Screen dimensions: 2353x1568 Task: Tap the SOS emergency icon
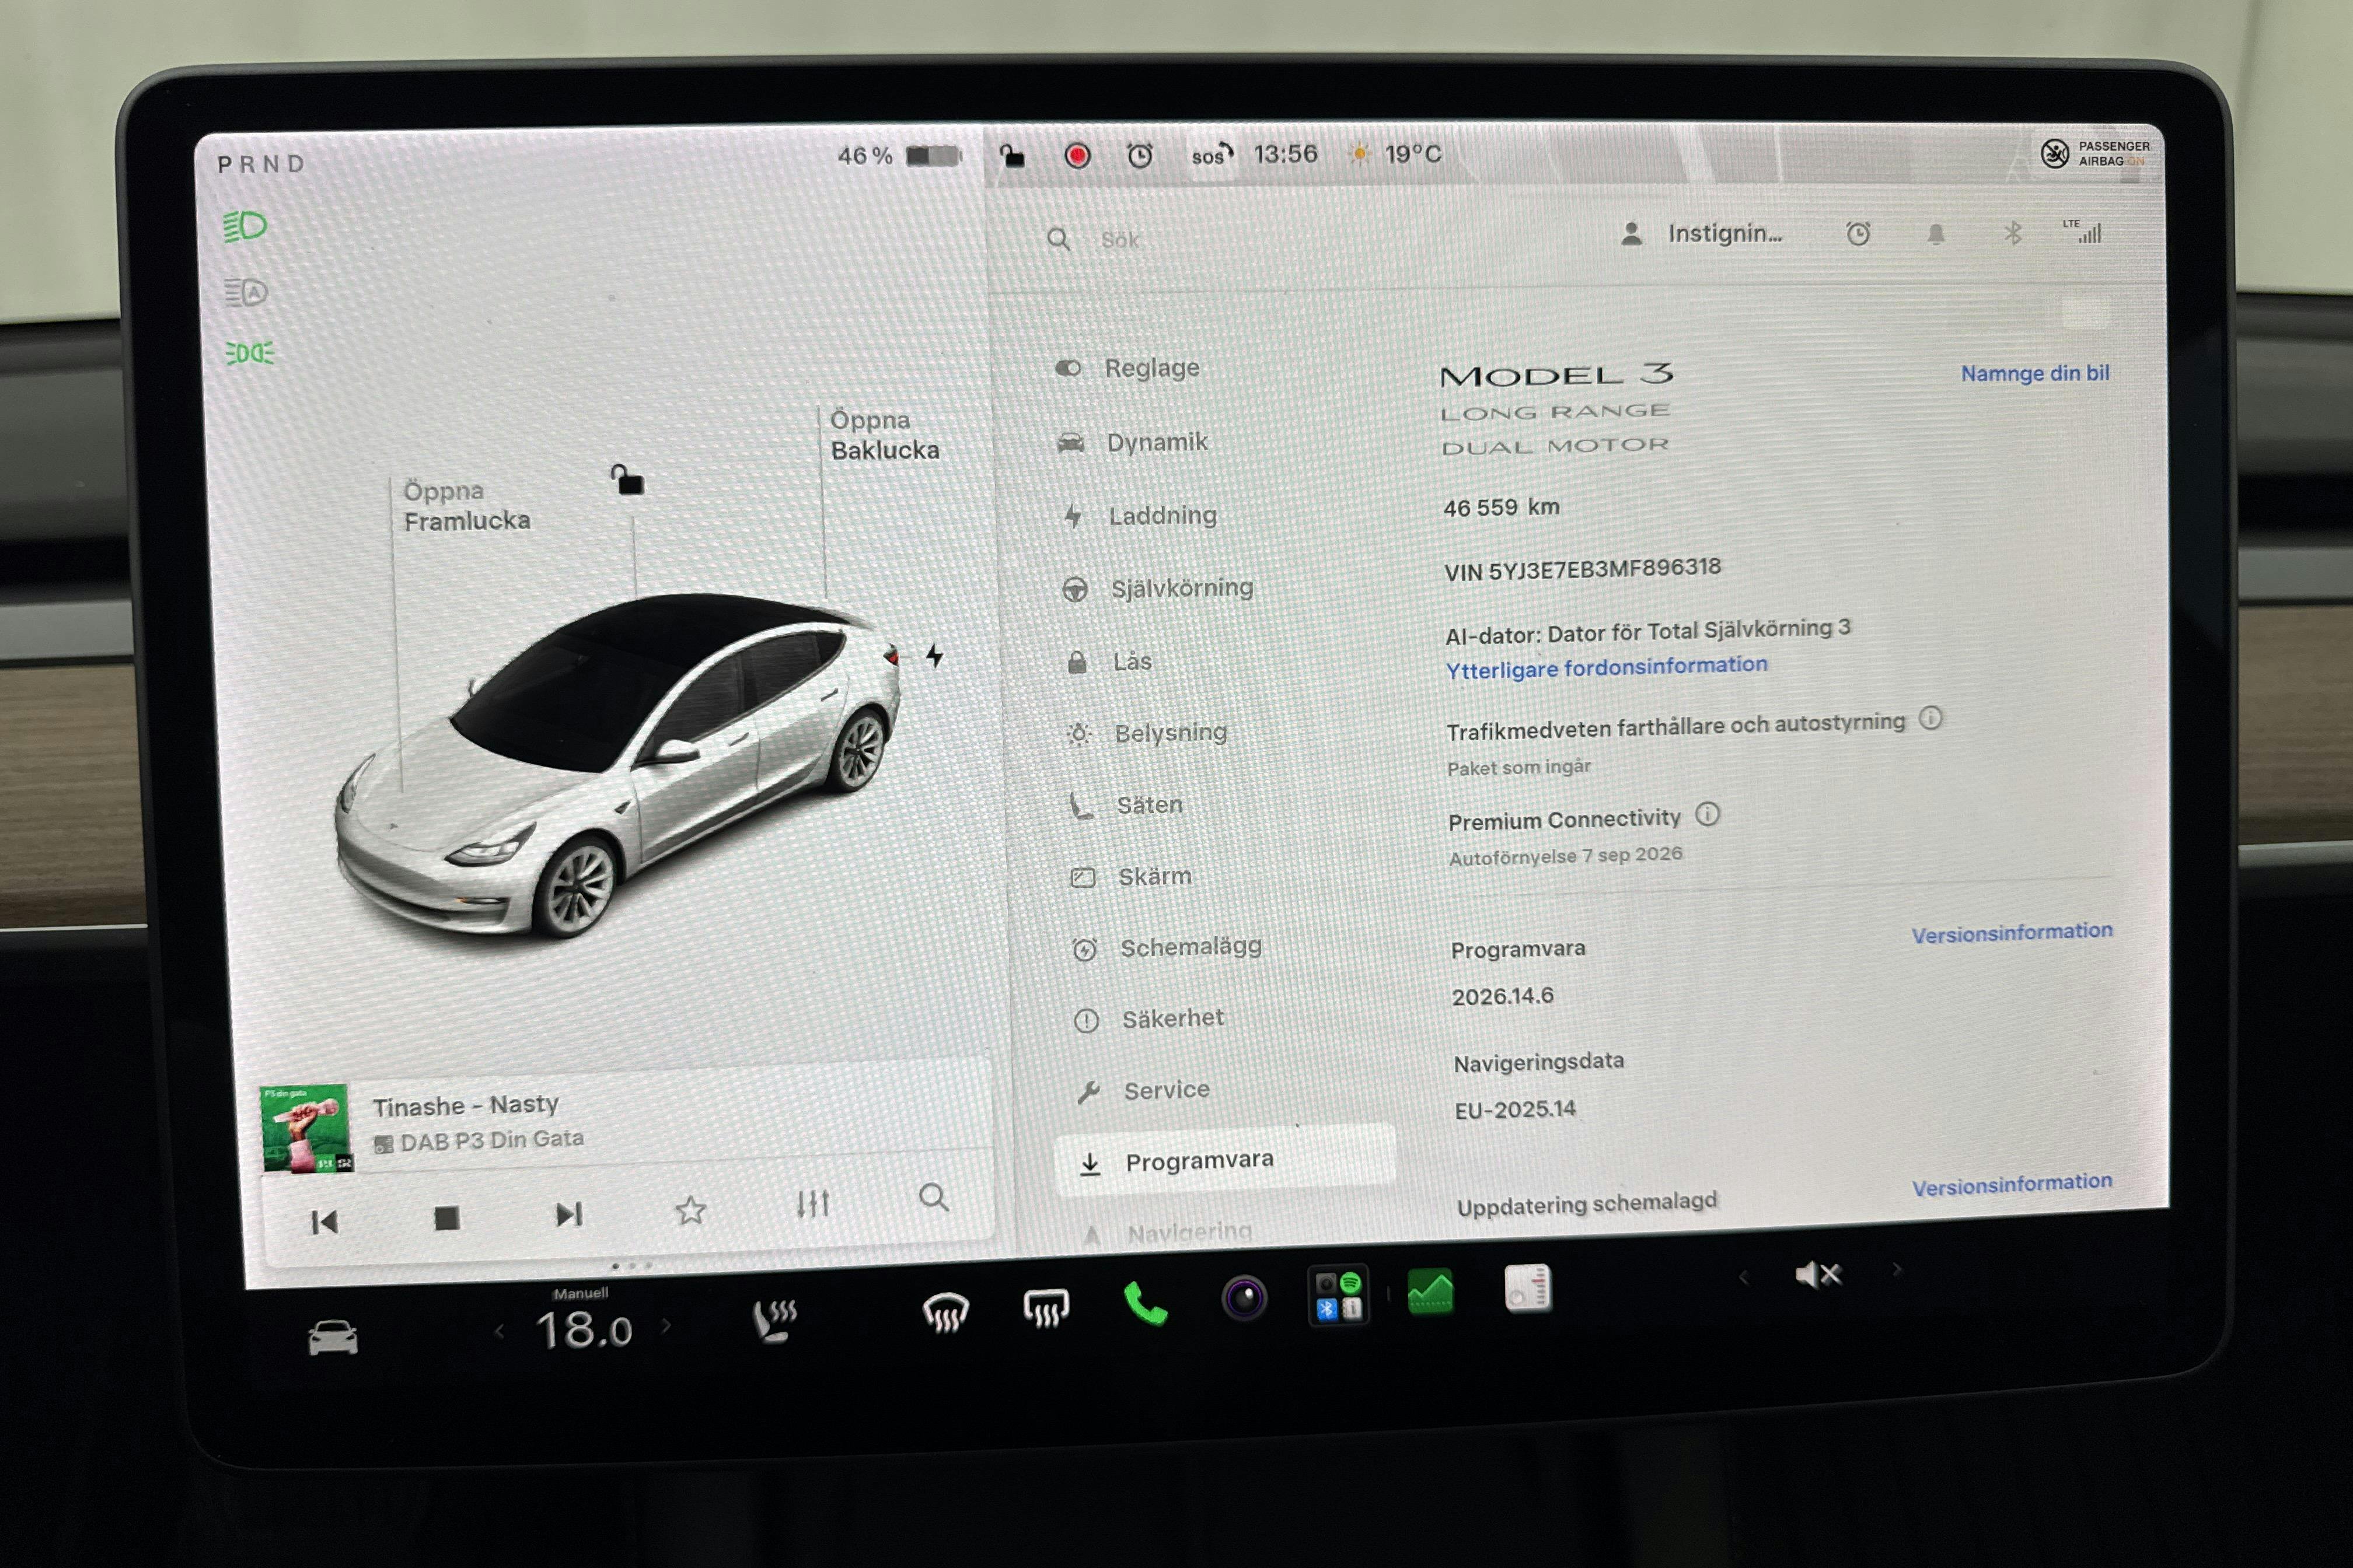pyautogui.click(x=1212, y=155)
